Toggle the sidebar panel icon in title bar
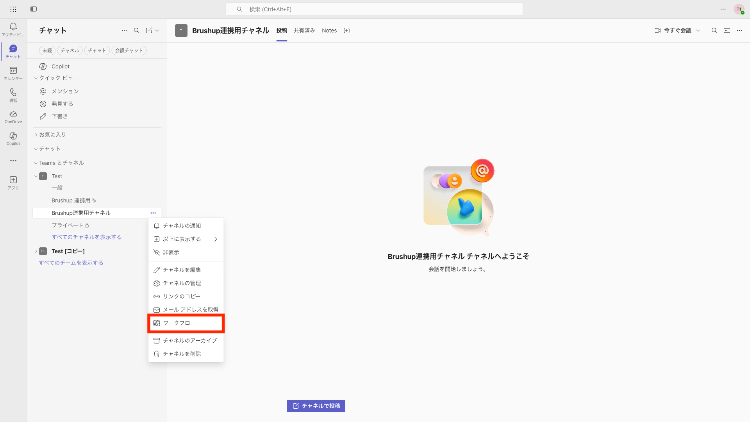The image size is (750, 422). click(34, 9)
